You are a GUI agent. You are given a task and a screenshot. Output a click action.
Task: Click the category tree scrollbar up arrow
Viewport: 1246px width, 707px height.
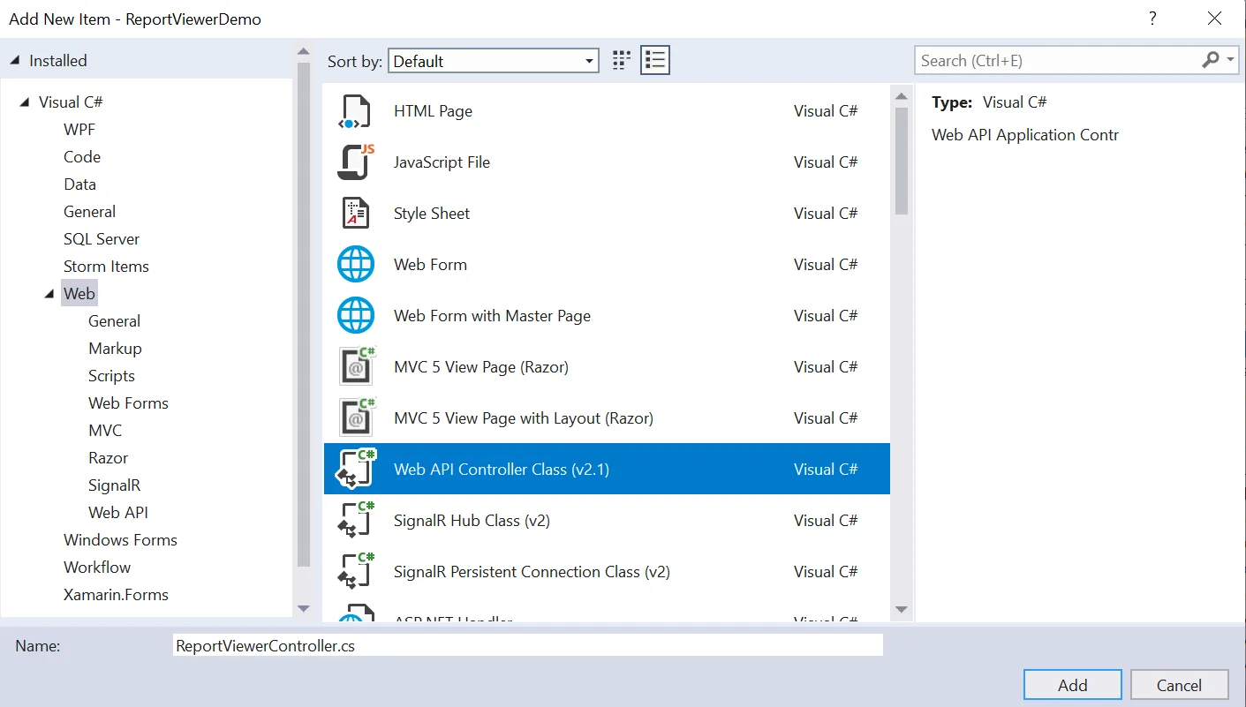coord(304,52)
